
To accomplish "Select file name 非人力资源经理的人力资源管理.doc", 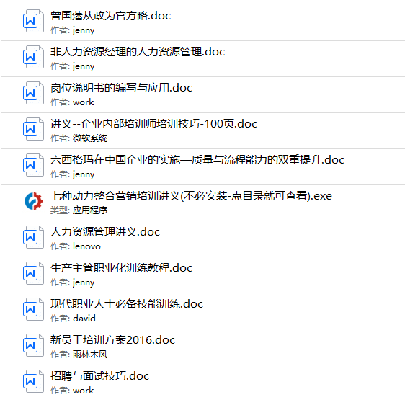I will [x=138, y=52].
